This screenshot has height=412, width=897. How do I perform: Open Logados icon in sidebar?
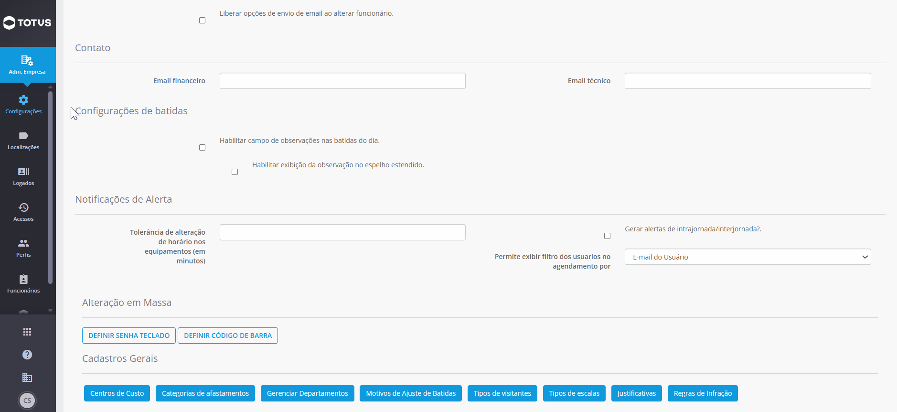[23, 172]
